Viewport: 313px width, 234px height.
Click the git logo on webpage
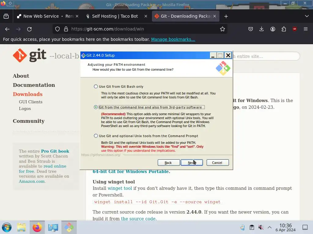pyautogui.click(x=30, y=55)
